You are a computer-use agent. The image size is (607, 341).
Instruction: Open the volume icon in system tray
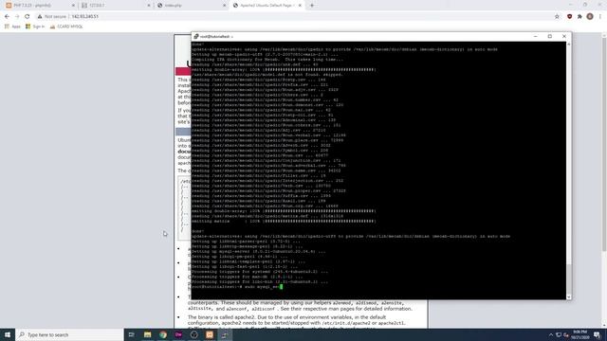click(x=566, y=334)
